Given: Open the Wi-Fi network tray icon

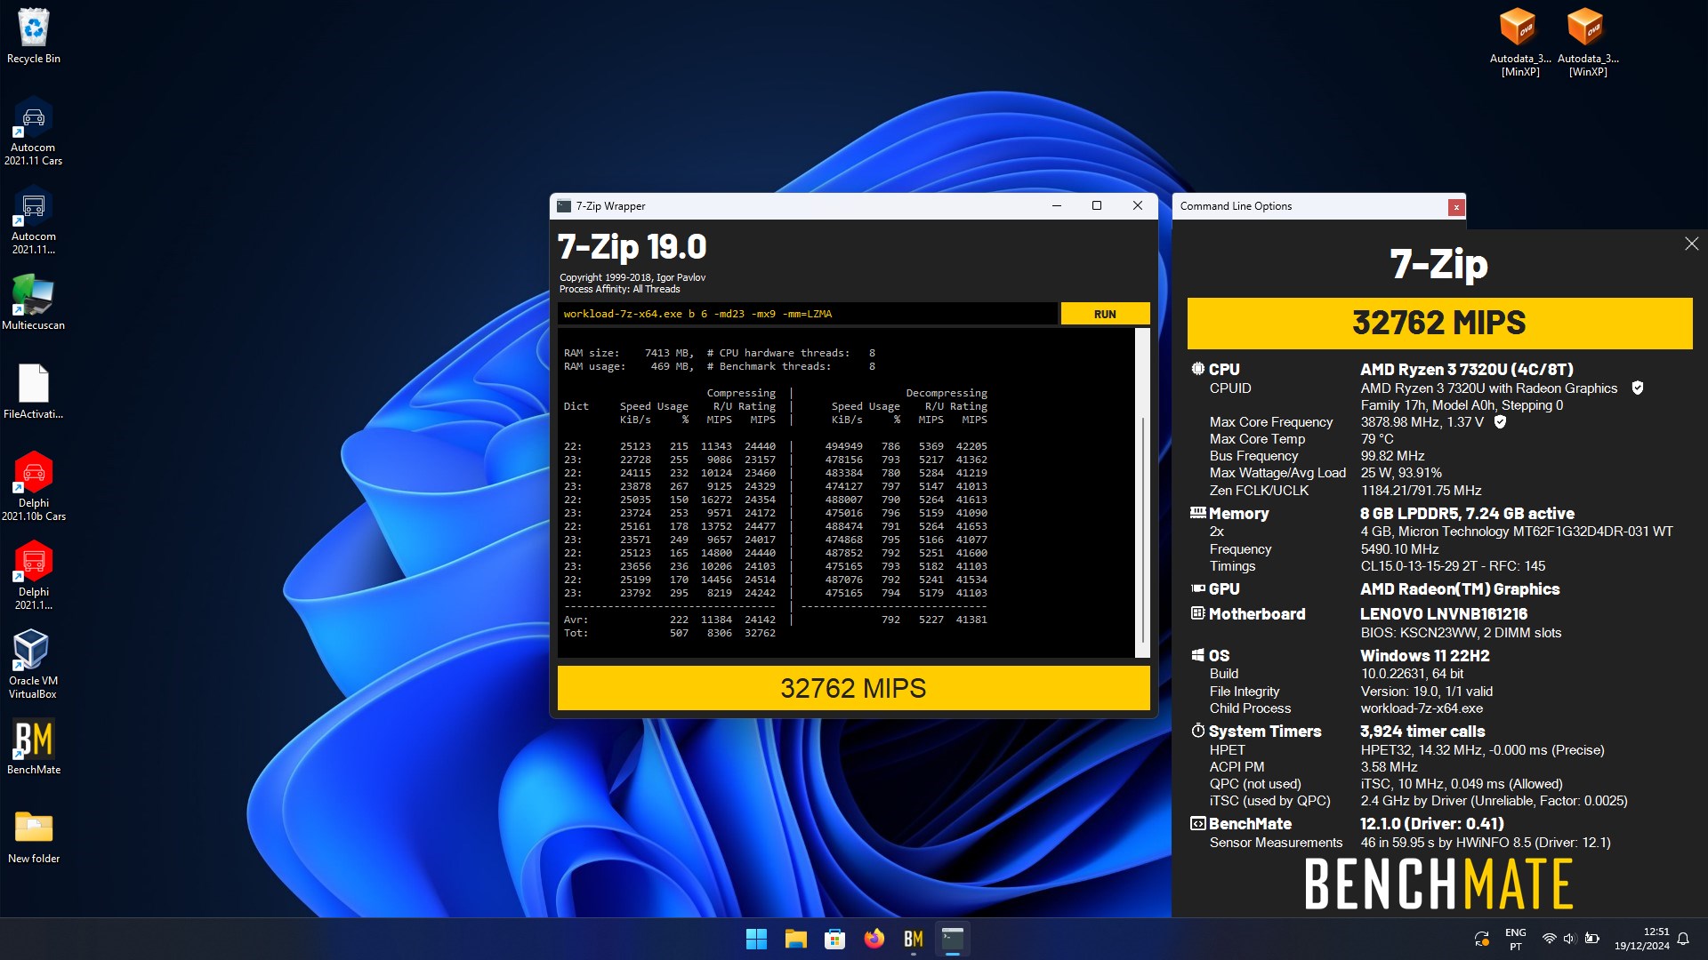Looking at the screenshot, I should coord(1549,939).
